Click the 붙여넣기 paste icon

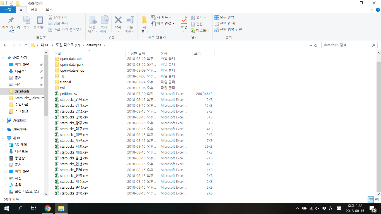[x=40, y=20]
